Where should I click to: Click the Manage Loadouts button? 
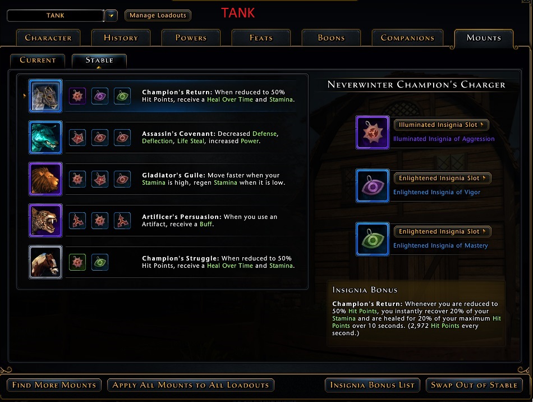[x=158, y=15]
